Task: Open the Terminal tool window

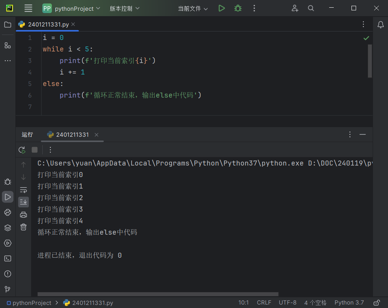Action: [8, 258]
